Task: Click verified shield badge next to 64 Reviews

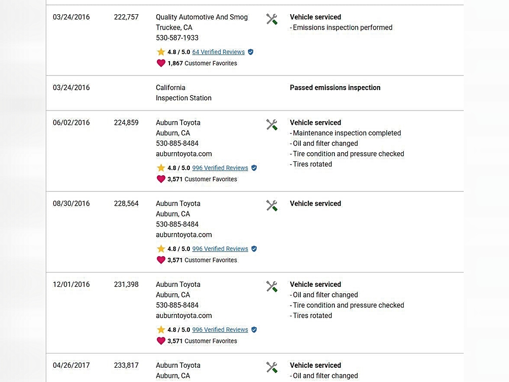Action: pyautogui.click(x=250, y=52)
